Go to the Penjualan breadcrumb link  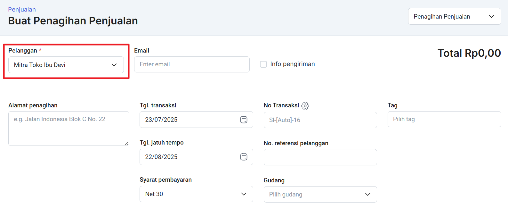(x=22, y=9)
